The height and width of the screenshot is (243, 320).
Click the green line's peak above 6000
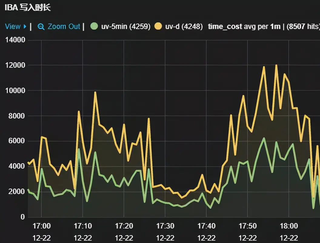264,138
